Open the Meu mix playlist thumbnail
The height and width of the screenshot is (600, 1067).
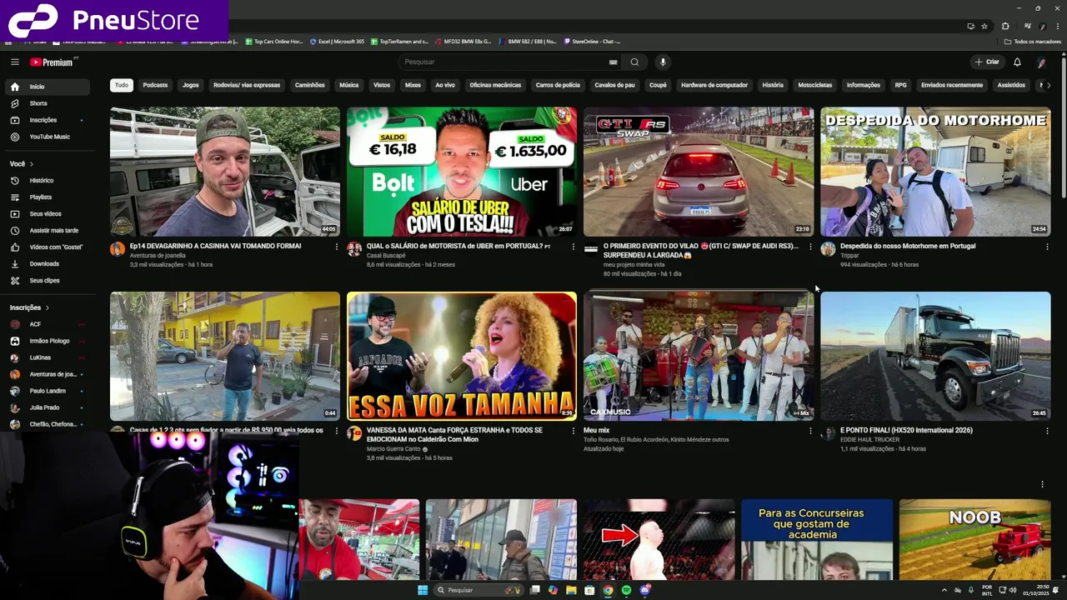coord(699,356)
